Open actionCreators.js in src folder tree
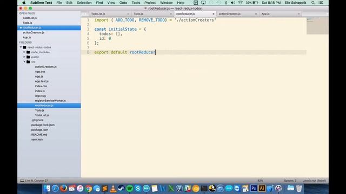The image size is (346, 194). click(45, 67)
